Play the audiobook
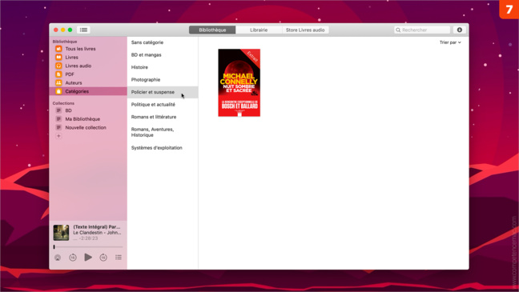This screenshot has height=292, width=519. [x=88, y=258]
